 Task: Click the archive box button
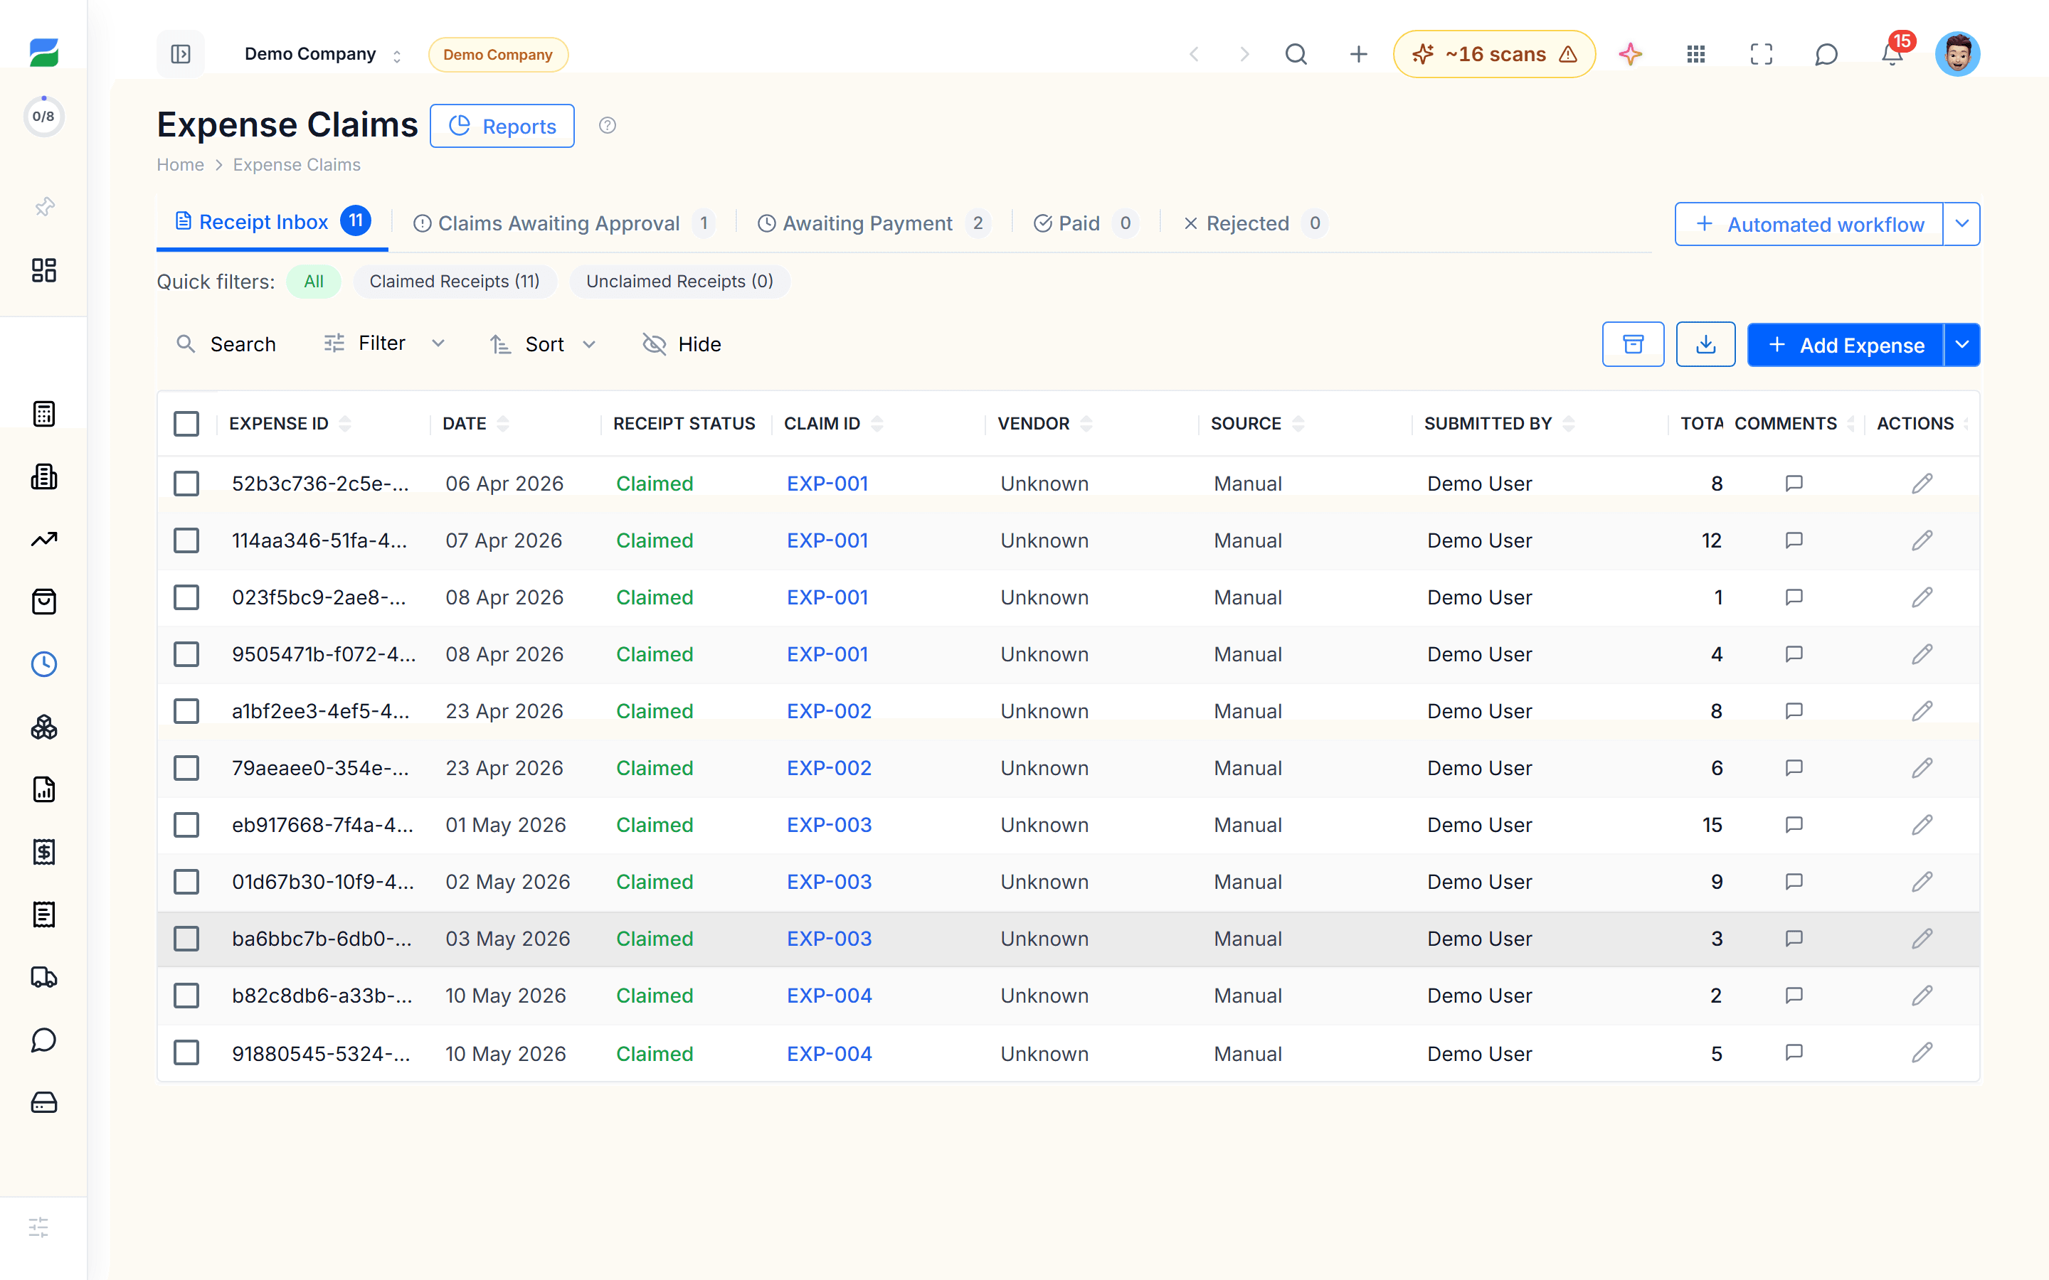[1632, 345]
